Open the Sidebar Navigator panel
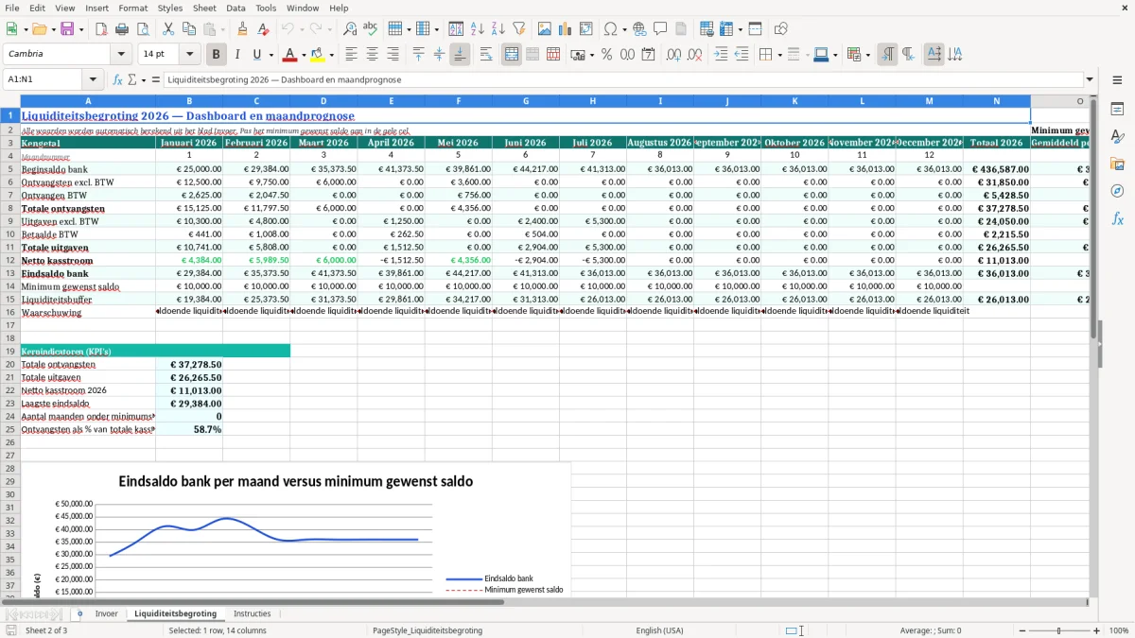The image size is (1135, 638). click(x=1117, y=191)
